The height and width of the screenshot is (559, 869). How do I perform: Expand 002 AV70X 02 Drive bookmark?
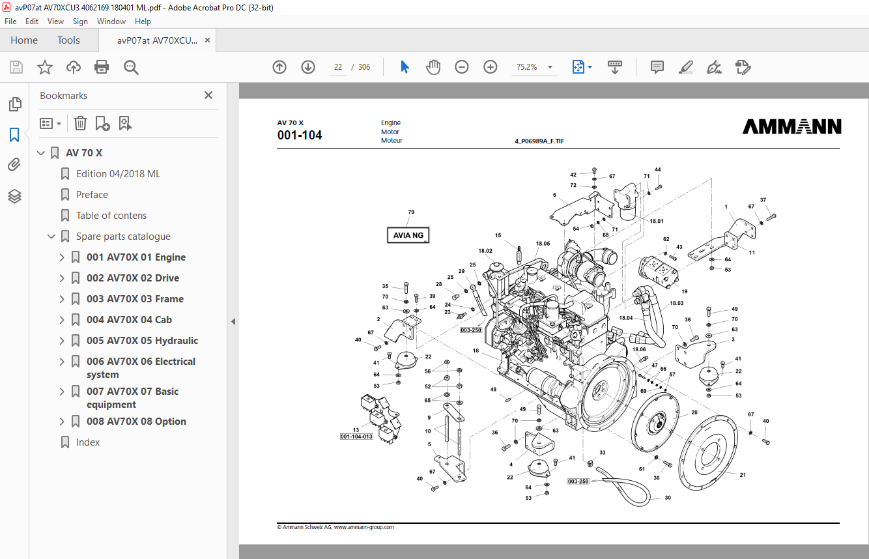(62, 278)
